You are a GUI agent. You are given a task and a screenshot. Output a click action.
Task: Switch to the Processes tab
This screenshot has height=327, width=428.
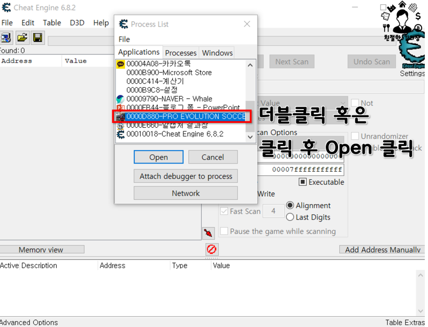[x=181, y=52]
